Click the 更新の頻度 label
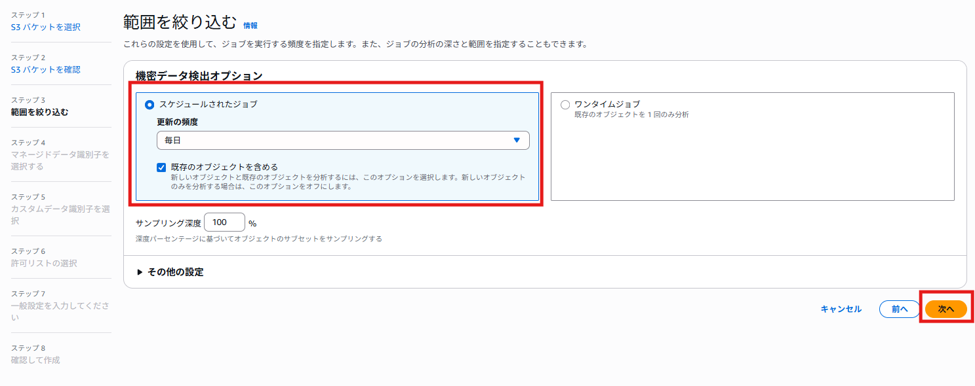 click(177, 122)
